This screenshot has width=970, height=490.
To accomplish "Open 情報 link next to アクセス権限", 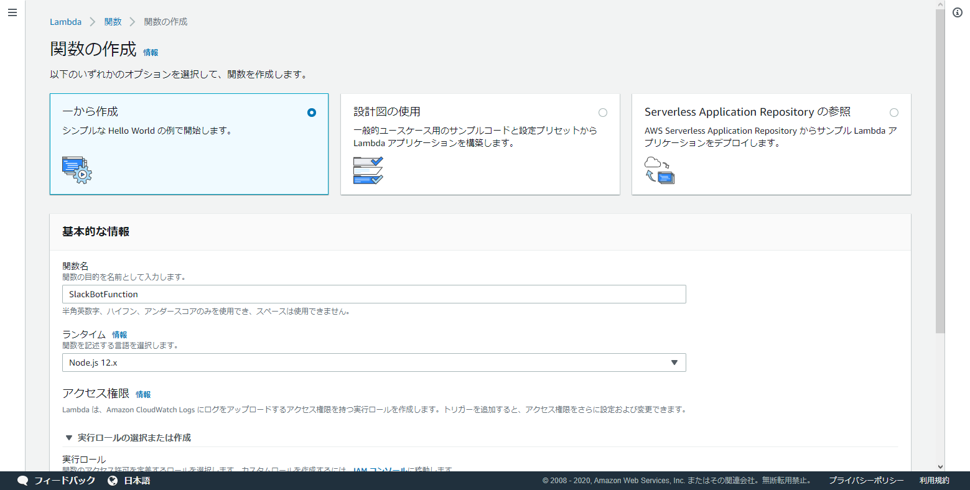I will click(143, 395).
